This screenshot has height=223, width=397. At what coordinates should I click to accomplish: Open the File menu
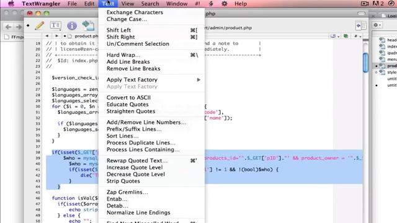coord(72,4)
